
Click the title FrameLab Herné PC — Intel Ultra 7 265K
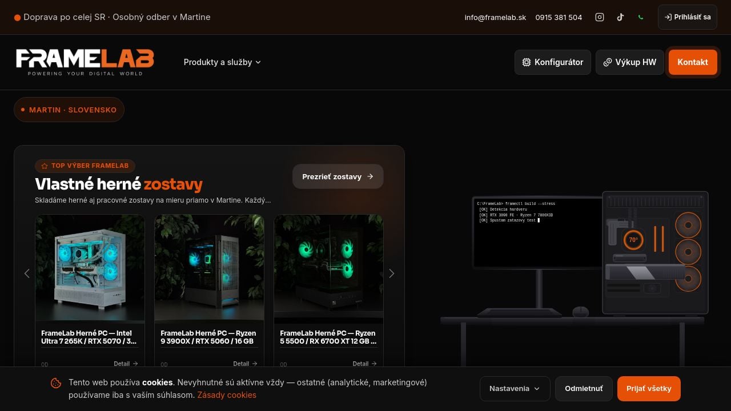[x=90, y=337]
